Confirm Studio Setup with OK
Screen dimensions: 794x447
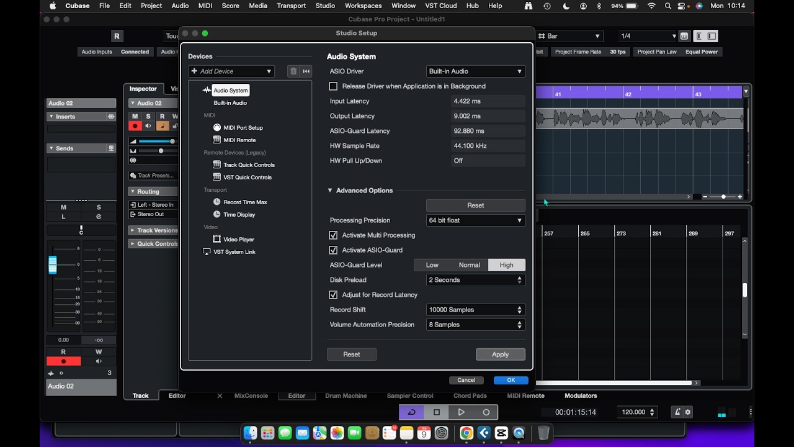tap(511, 380)
